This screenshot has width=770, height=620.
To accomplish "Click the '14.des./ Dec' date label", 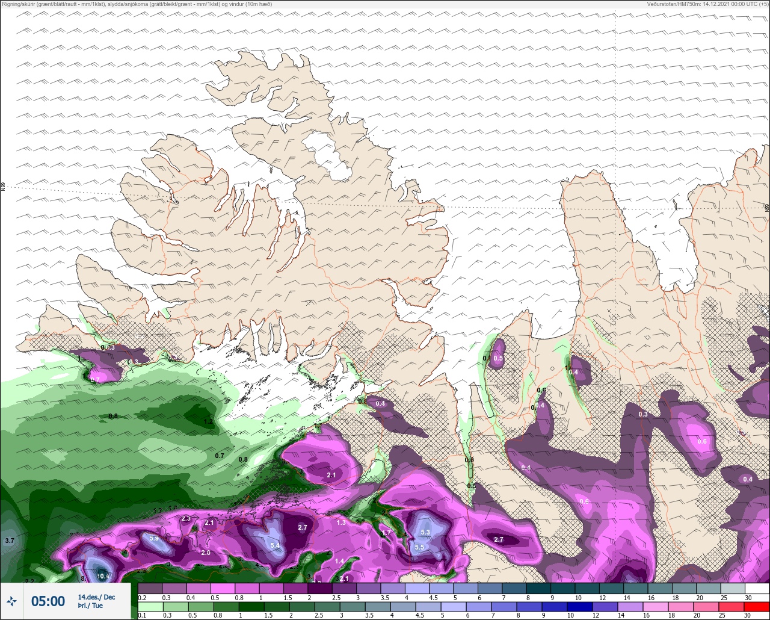I will 96,597.
